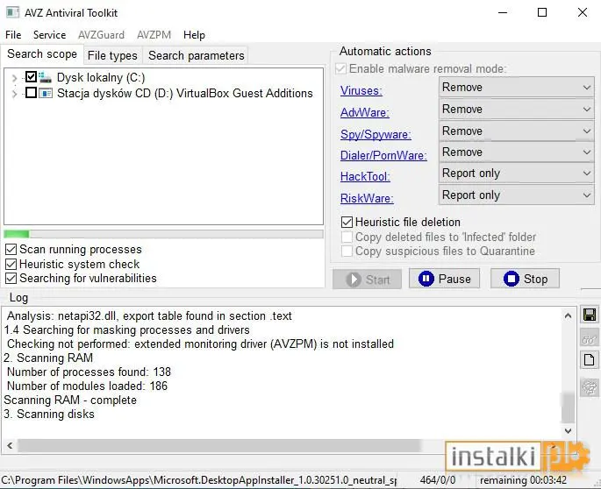Viewport: 601px width, 489px height.
Task: Toggle Enable malware removal mode checkbox
Action: (340, 69)
